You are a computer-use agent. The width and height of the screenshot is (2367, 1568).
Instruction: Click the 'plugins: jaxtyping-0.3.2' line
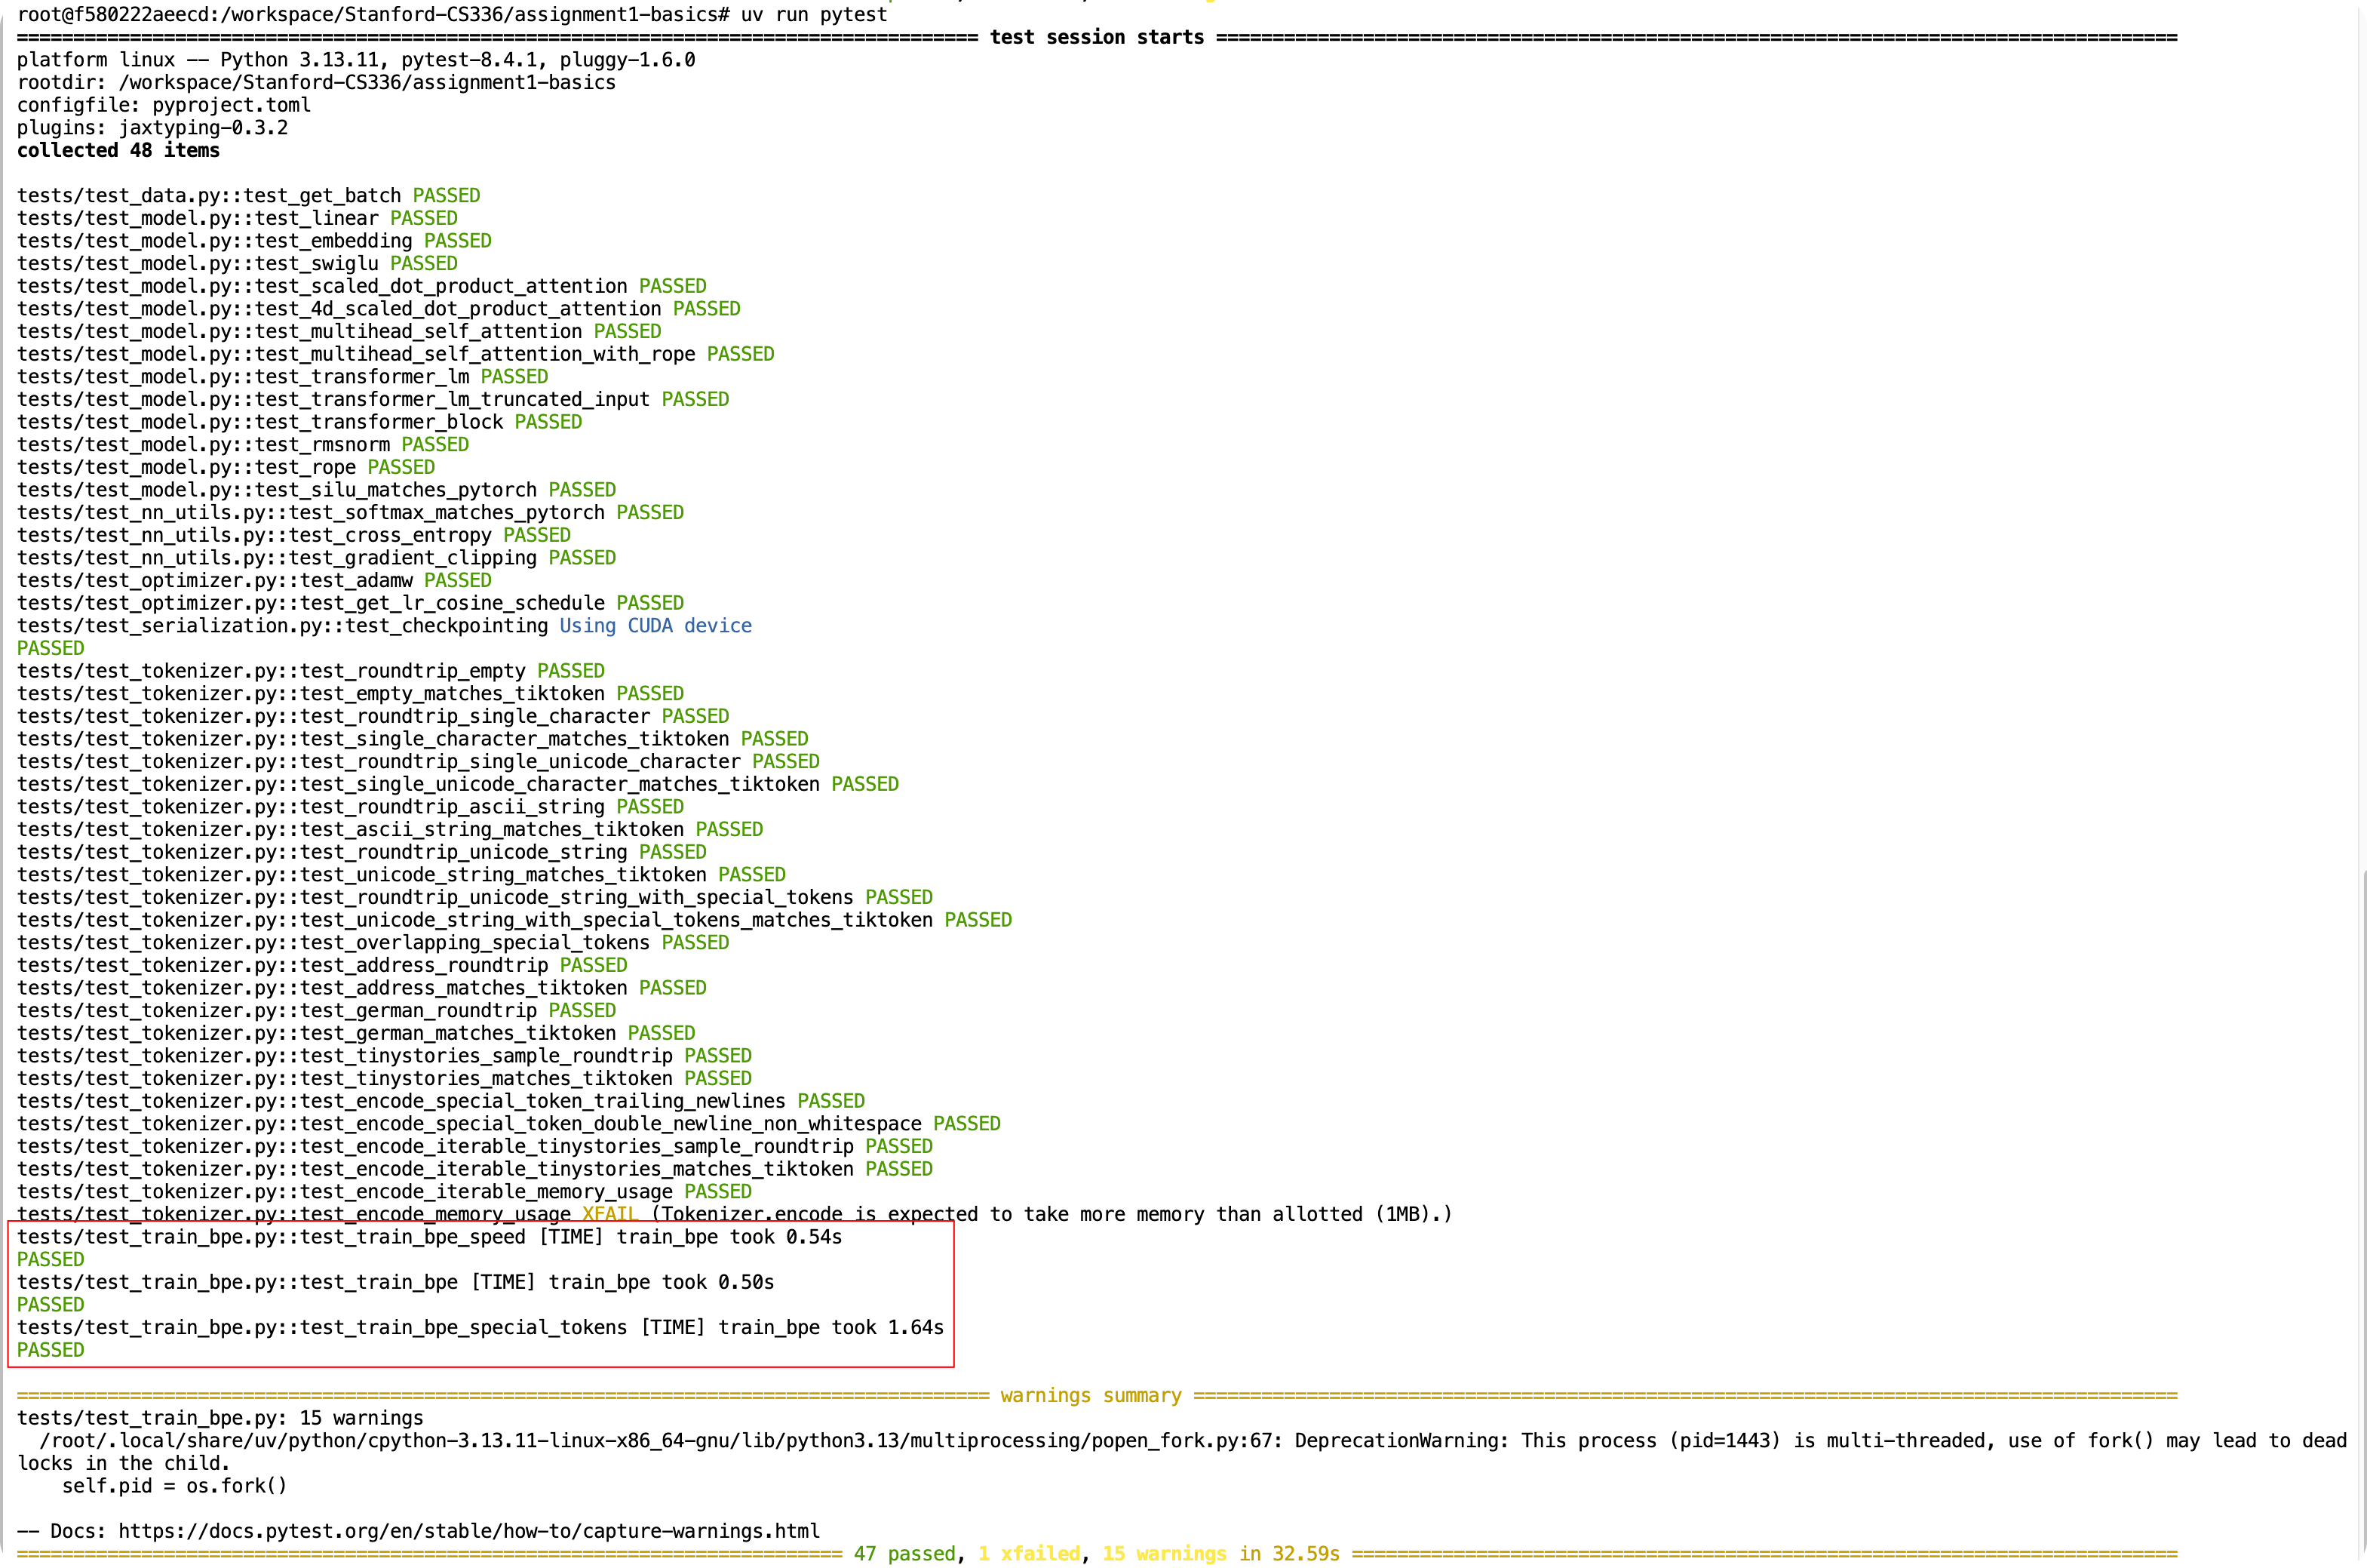tap(152, 128)
